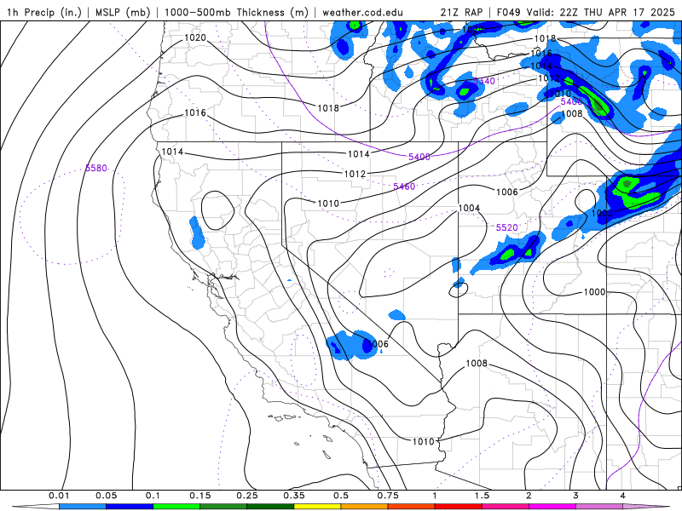Click the light blue 0.01–0.05 legend swatch
Screen dimensions: 682x511
(83, 507)
